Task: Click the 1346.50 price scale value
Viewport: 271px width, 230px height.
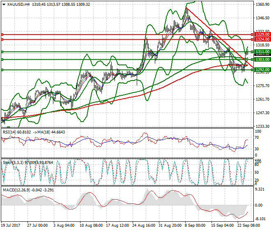Action: point(262,18)
